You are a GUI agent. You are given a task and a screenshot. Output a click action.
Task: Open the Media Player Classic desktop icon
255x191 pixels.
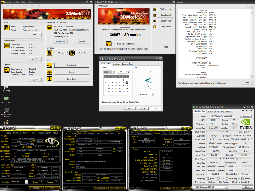pyautogui.click(x=6, y=113)
